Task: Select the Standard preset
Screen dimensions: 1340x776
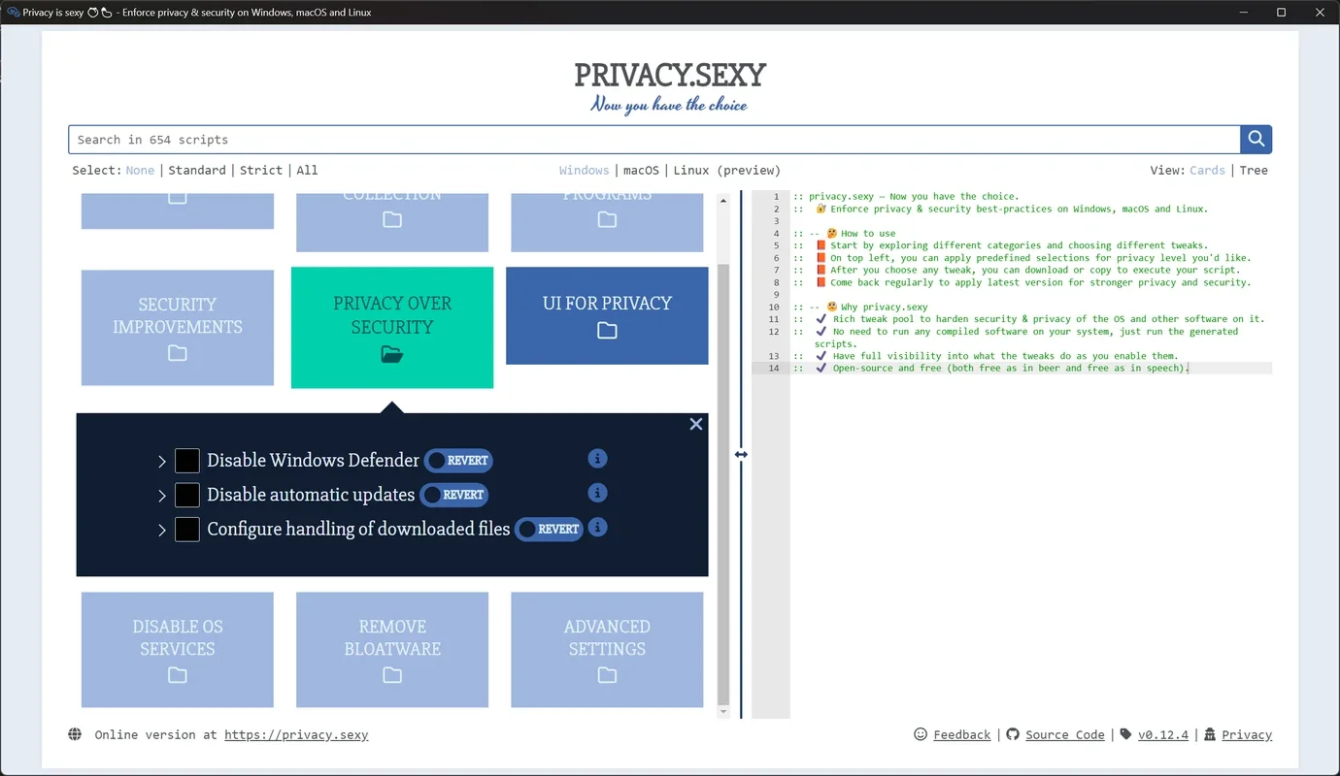Action: [x=197, y=170]
